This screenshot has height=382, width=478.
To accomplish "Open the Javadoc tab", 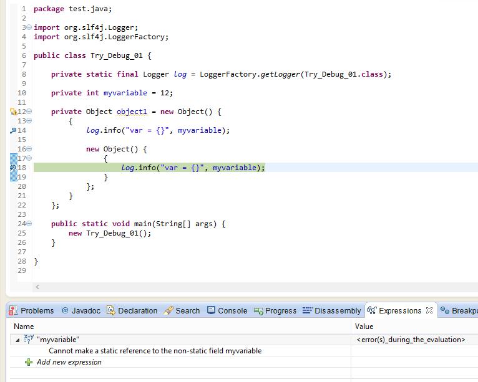I will coord(80,310).
